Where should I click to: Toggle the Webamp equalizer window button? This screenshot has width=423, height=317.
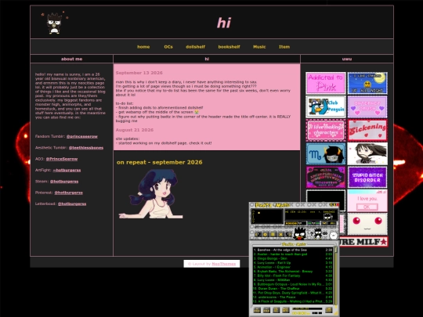coord(325,223)
